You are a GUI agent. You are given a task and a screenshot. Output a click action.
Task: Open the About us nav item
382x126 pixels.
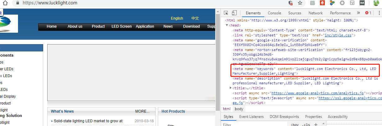tap(75, 26)
